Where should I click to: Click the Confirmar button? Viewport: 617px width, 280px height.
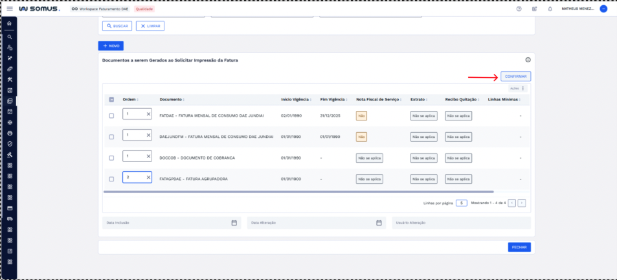515,76
